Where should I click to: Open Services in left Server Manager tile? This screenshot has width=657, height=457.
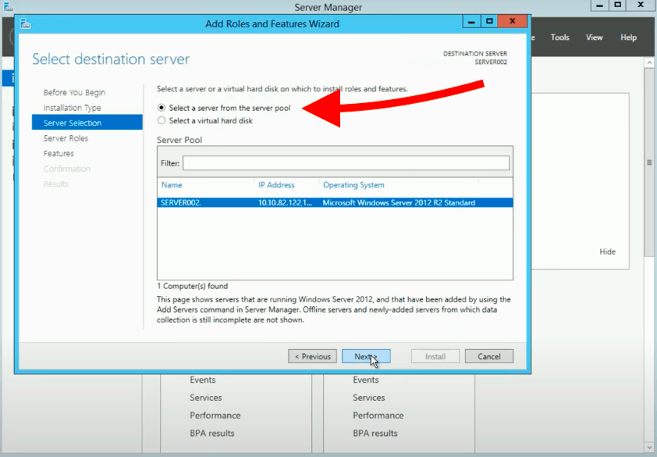(206, 398)
